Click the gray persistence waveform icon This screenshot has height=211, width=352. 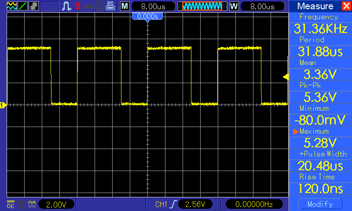(x=33, y=6)
